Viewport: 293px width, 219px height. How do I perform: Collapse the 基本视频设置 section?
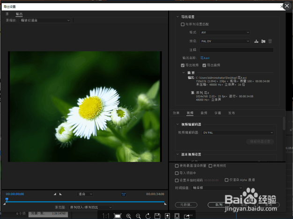pyautogui.click(x=177, y=154)
